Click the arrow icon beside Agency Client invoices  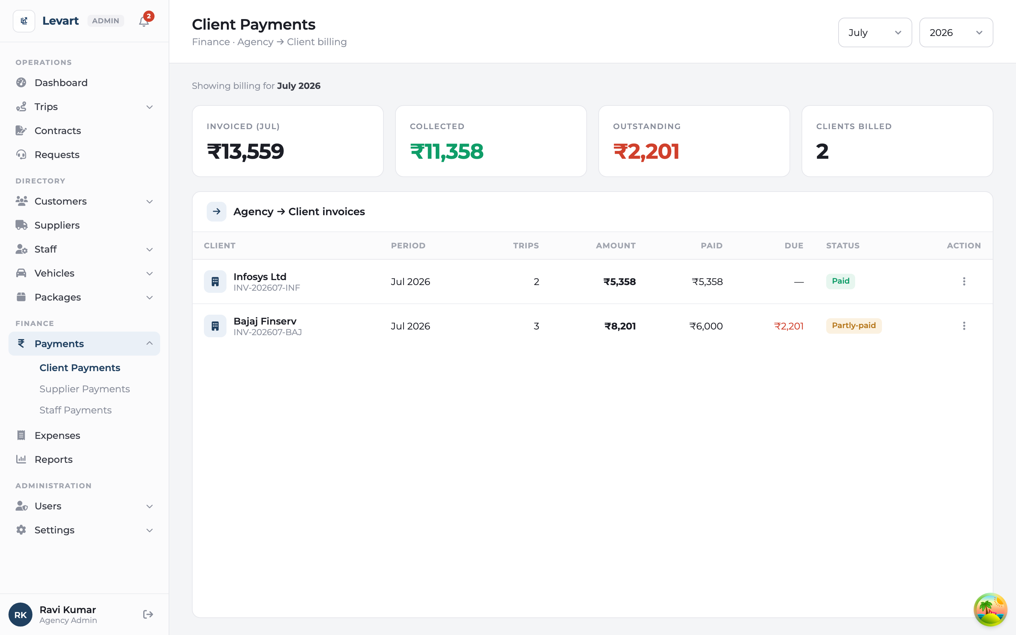click(x=217, y=212)
